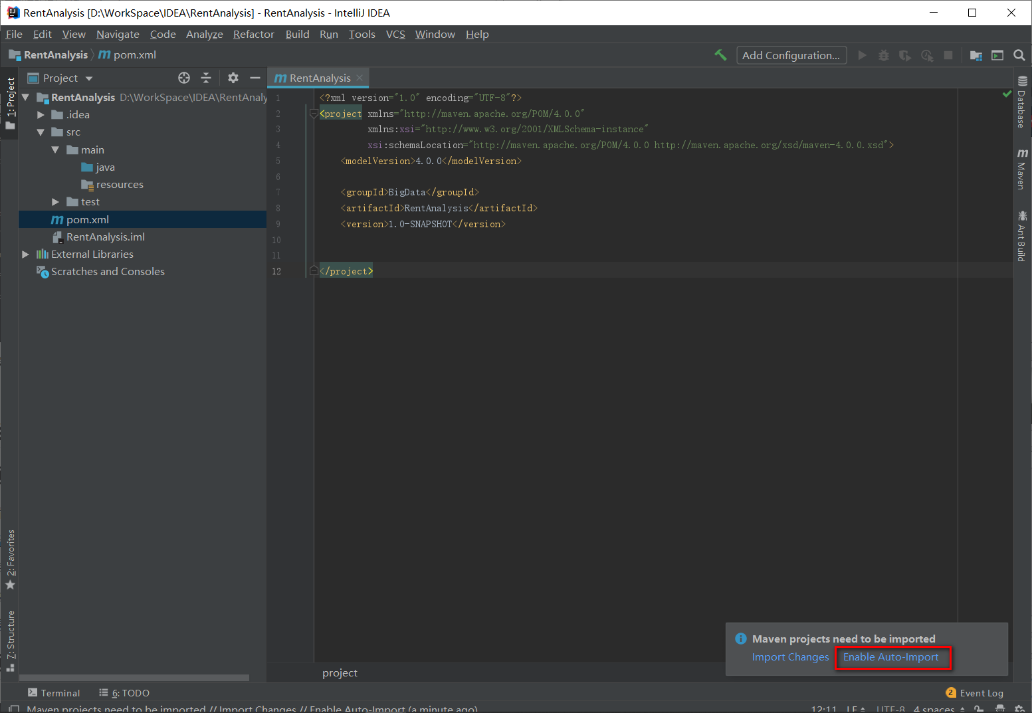
Task: Click the Add Configuration button
Action: point(791,55)
